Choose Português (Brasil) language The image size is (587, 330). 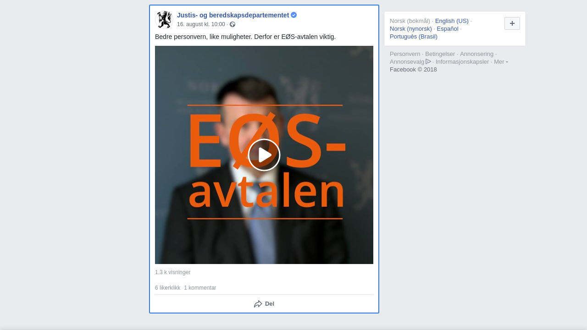click(414, 37)
